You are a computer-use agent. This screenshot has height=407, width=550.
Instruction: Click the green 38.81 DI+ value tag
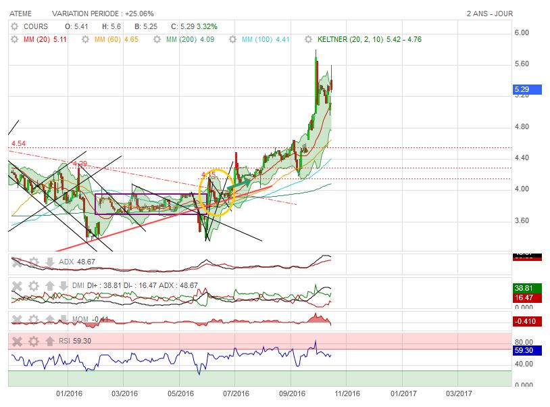[527, 288]
